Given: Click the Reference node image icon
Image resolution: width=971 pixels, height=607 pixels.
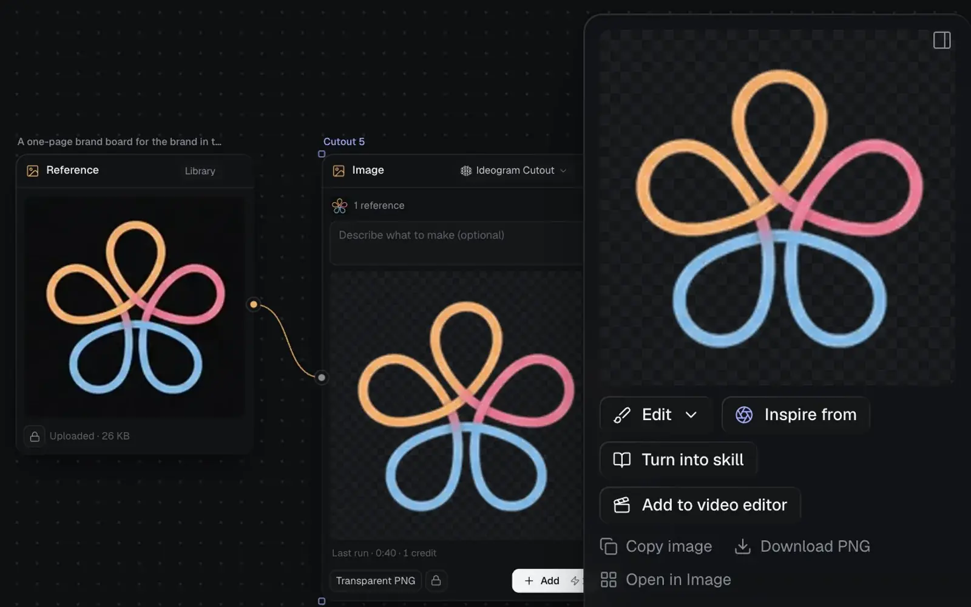Looking at the screenshot, I should pos(33,171).
